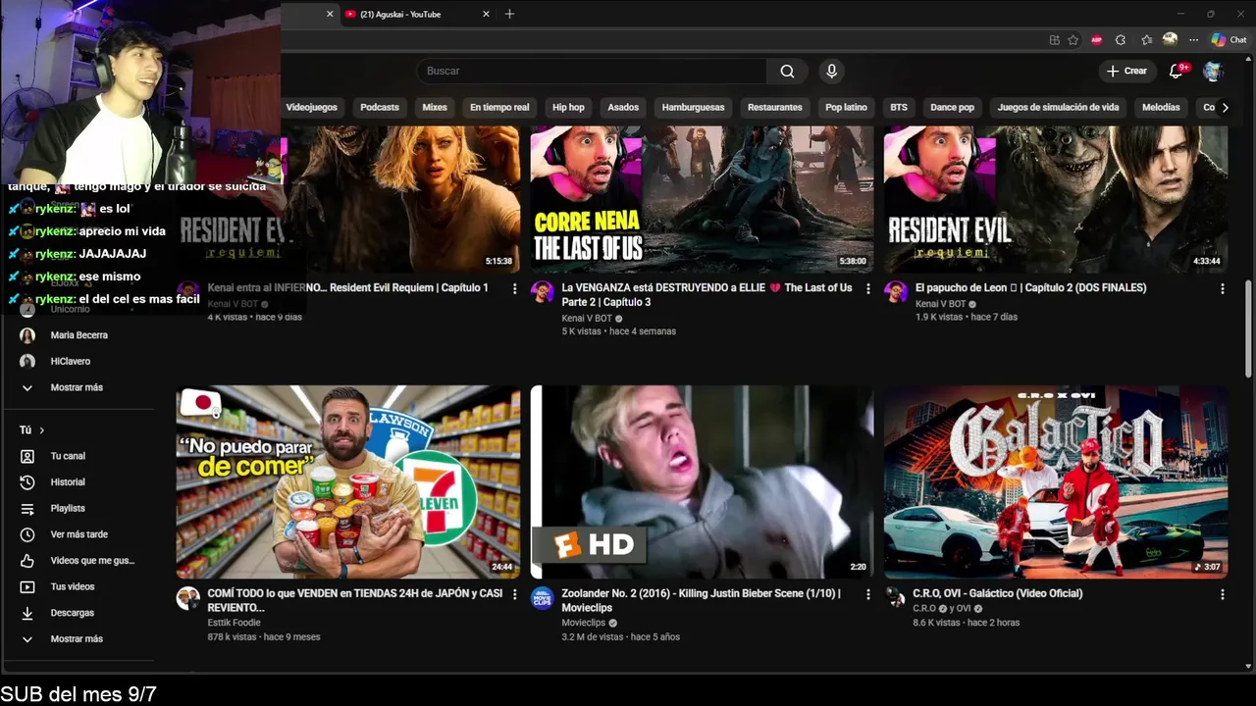Screen dimensions: 1256x706
Task: Open options for La VENGANZA Last of Us video
Action: point(867,288)
